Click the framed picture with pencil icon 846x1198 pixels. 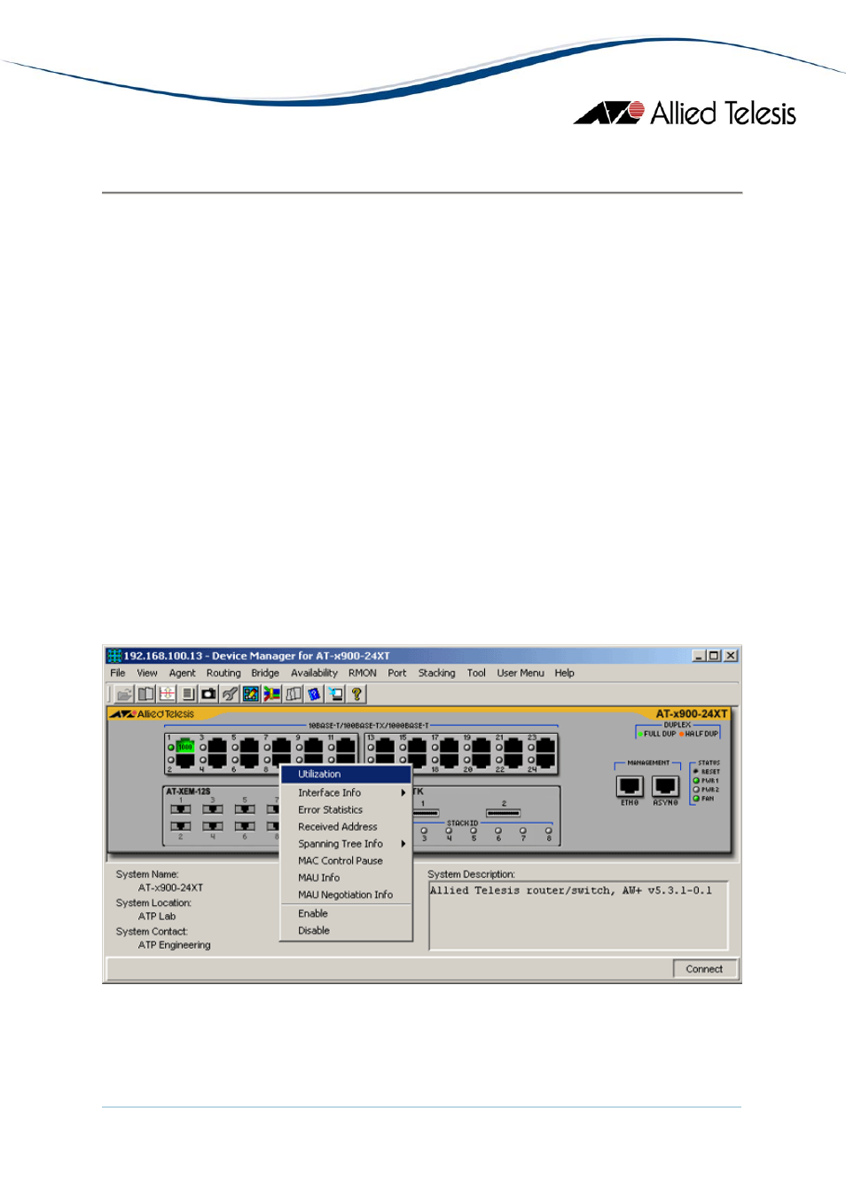(x=251, y=694)
